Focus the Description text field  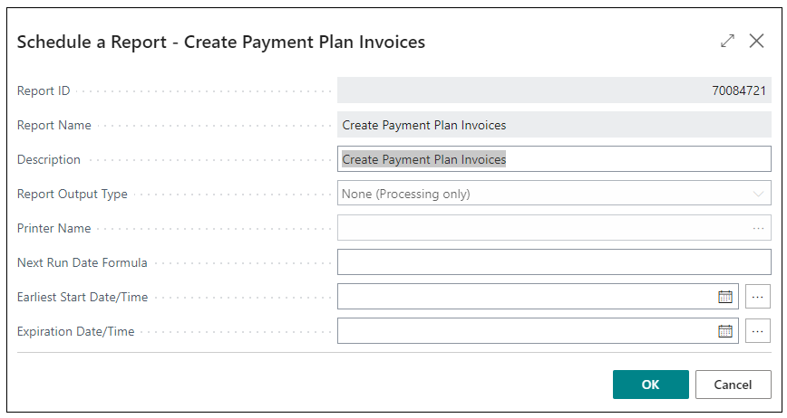554,159
